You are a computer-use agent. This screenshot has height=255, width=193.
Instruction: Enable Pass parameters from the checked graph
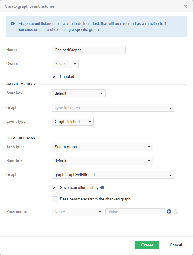point(54,199)
